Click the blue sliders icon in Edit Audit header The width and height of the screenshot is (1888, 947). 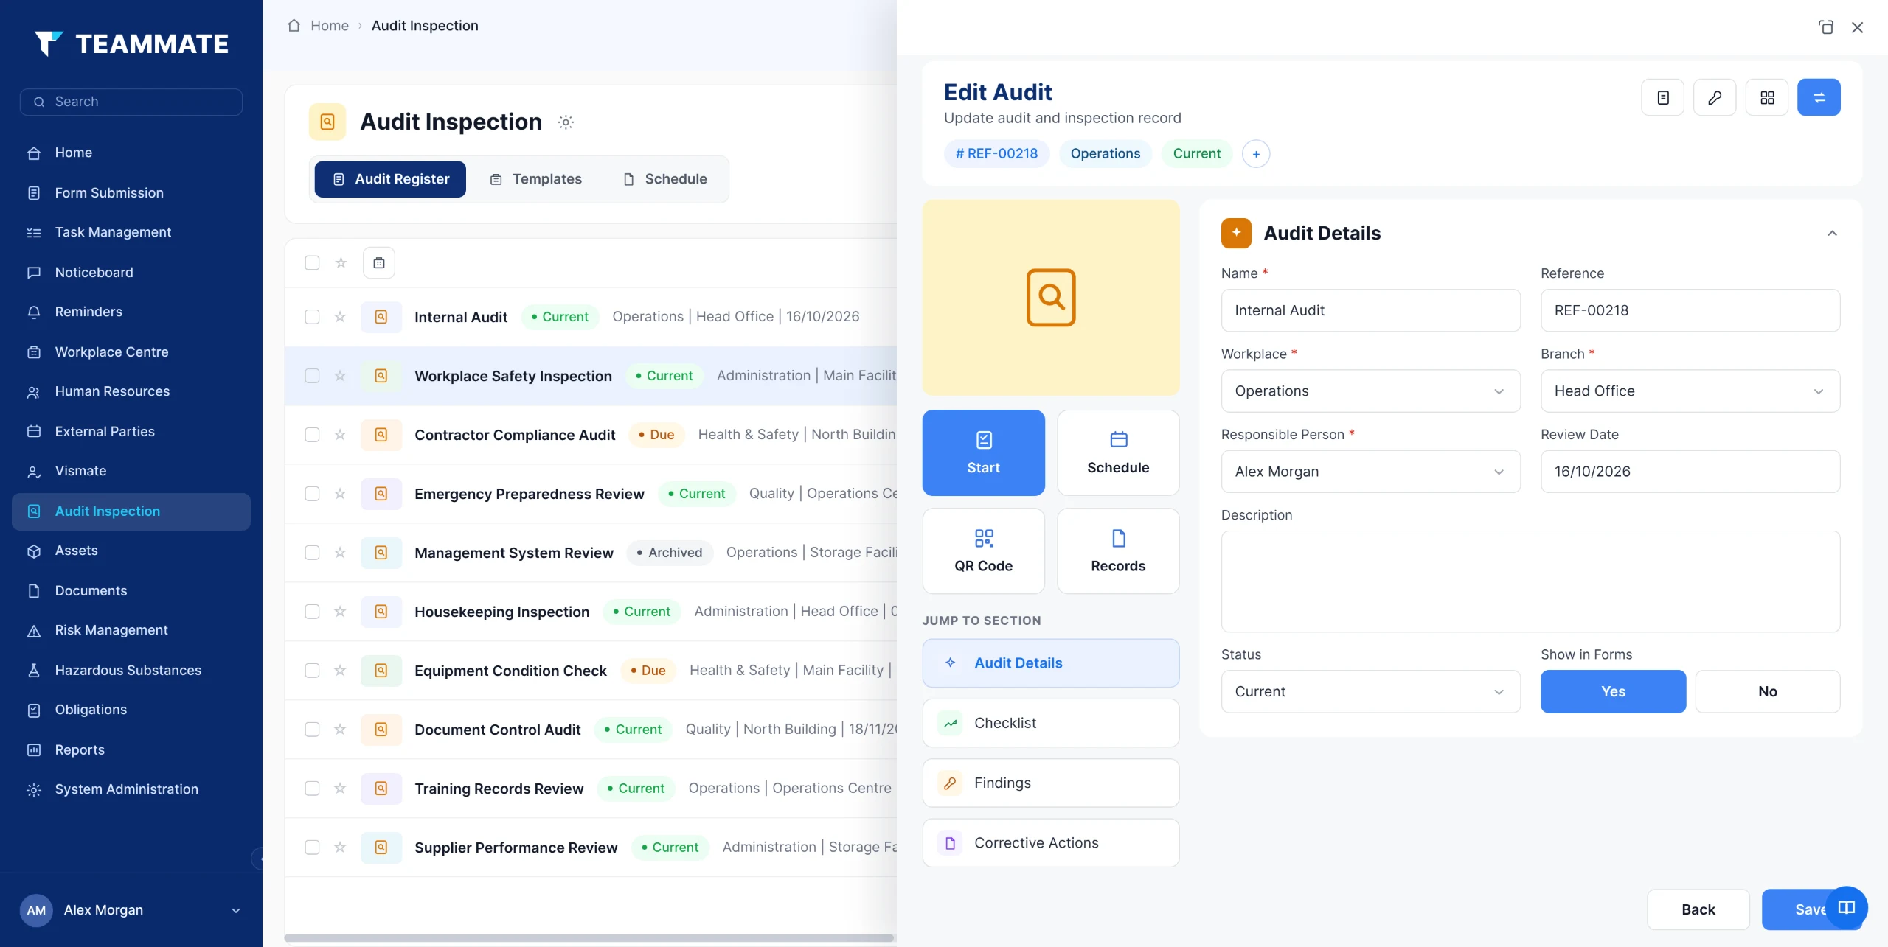1819,97
